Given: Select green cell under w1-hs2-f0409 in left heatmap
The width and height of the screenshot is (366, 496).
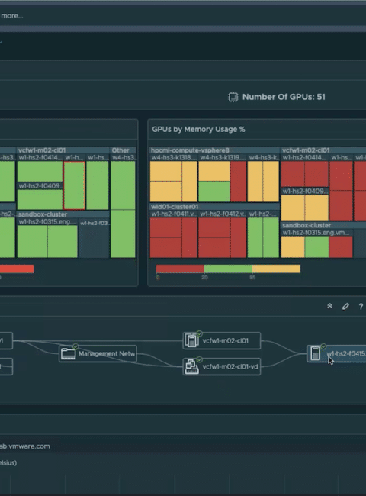Looking at the screenshot, I should click(40, 200).
